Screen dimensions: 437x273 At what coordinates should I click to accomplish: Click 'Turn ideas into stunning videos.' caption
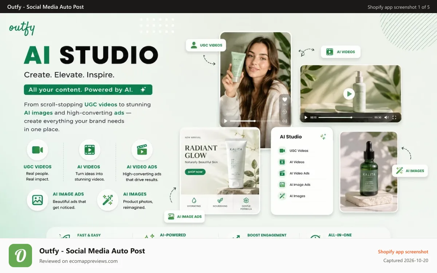[x=90, y=176]
